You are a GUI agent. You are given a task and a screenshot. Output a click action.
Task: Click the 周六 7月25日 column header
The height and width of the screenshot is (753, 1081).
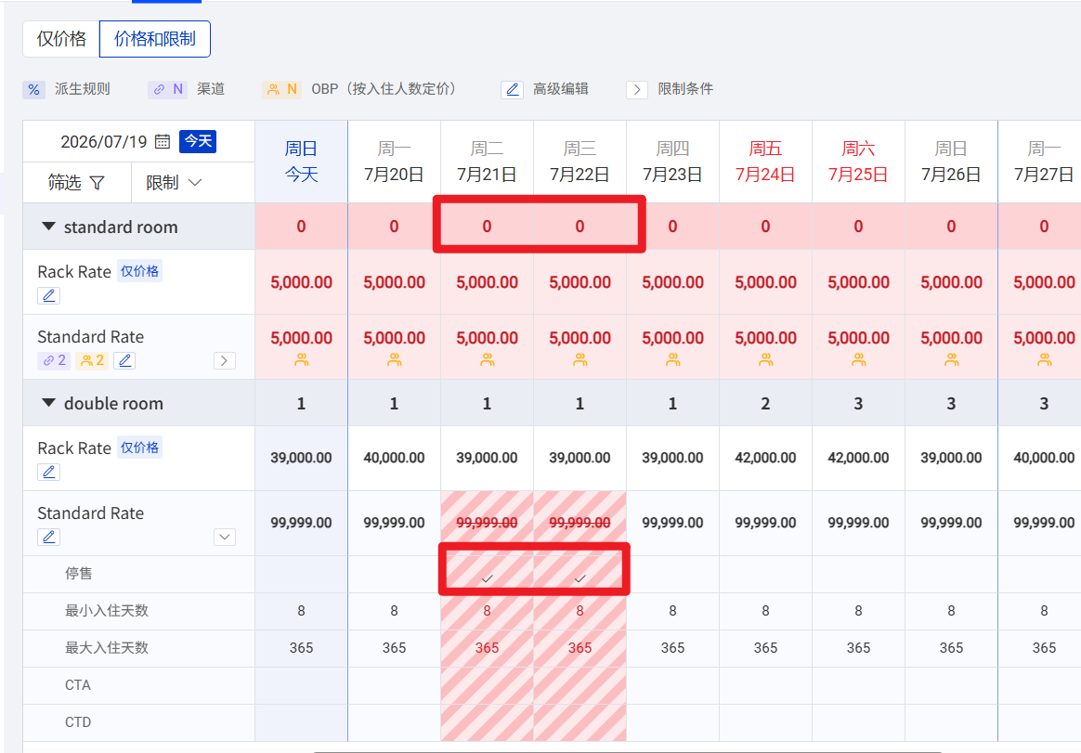[858, 162]
